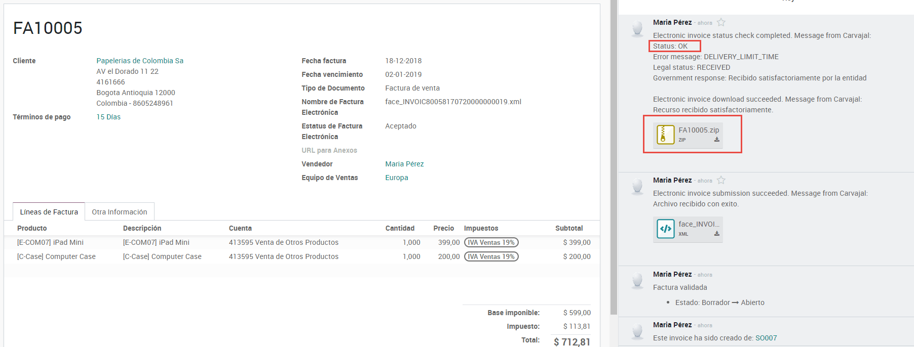Open the 15 Días payment term
Viewport: 914px width, 347px height.
click(x=108, y=117)
